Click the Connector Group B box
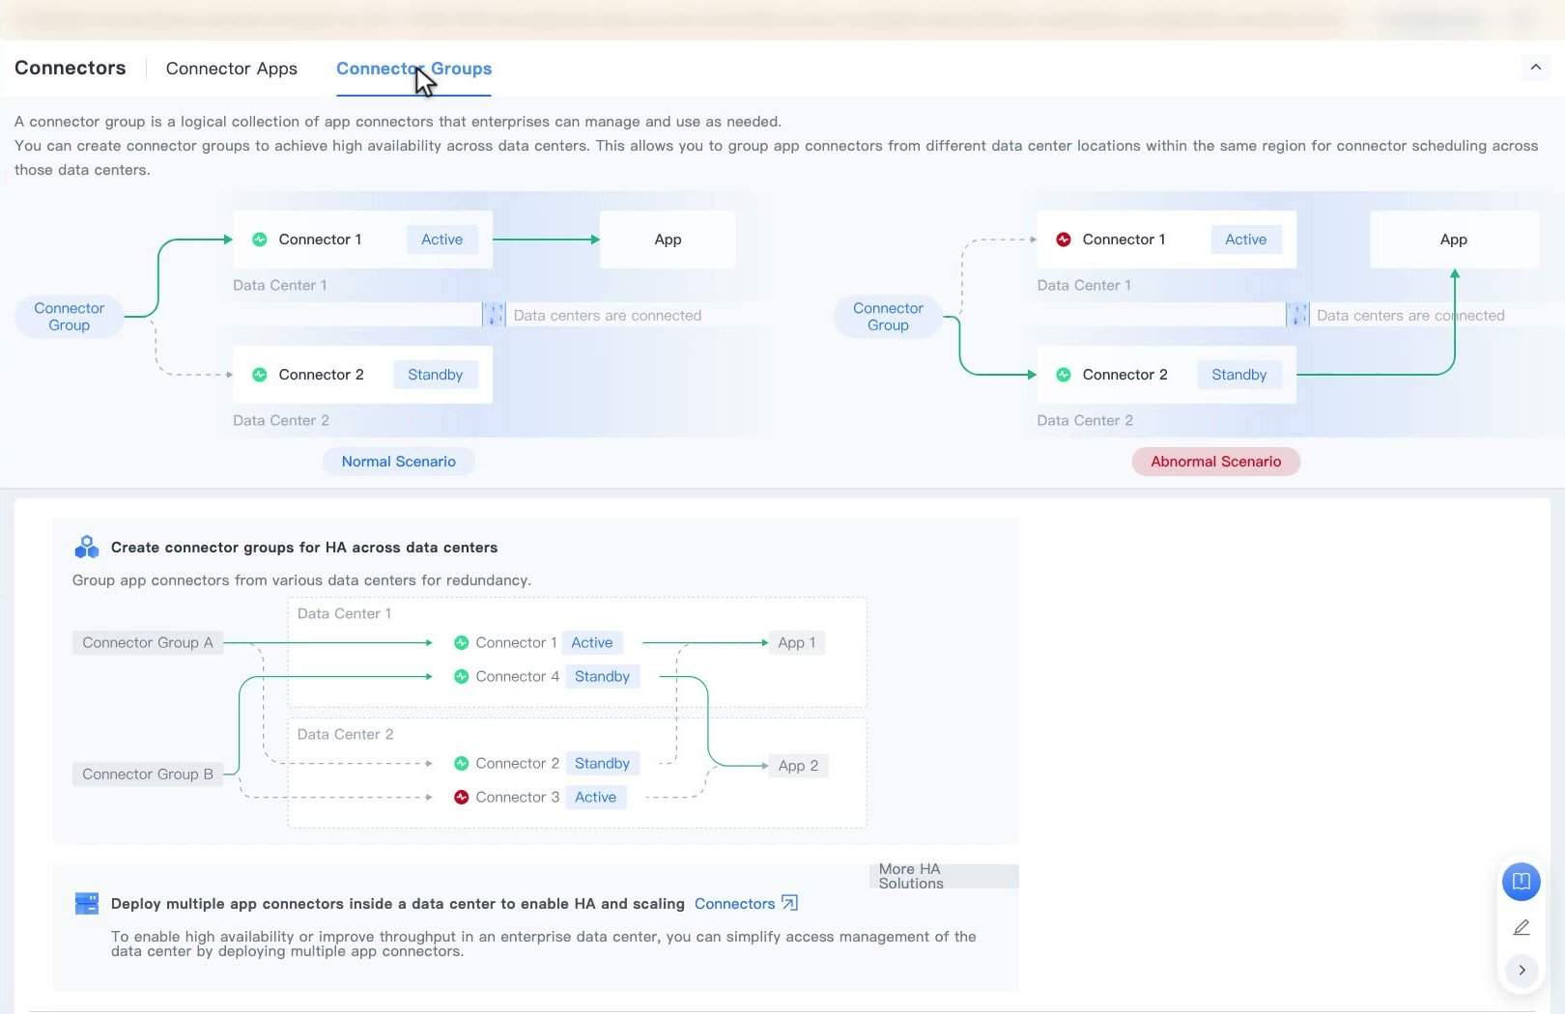This screenshot has width=1565, height=1014. point(148,774)
